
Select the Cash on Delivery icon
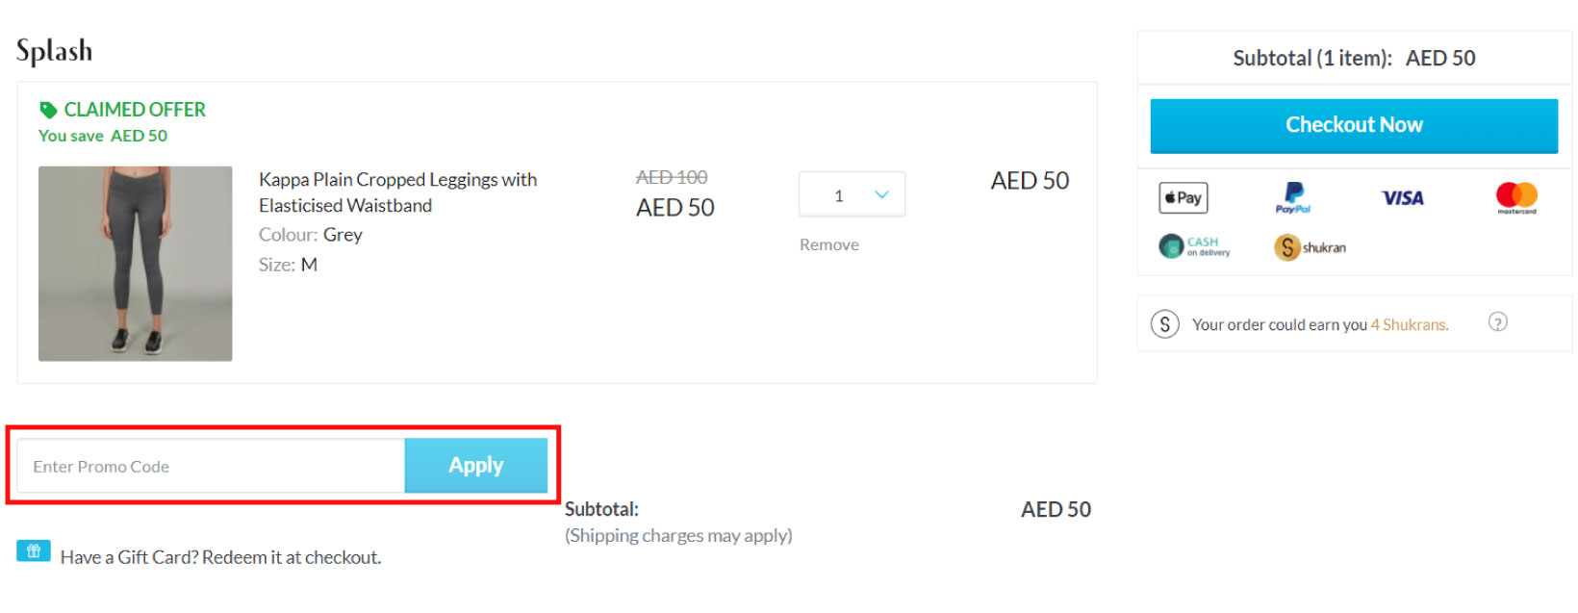1193,246
